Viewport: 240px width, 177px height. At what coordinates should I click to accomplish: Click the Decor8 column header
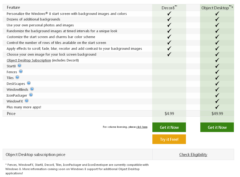[169, 8]
